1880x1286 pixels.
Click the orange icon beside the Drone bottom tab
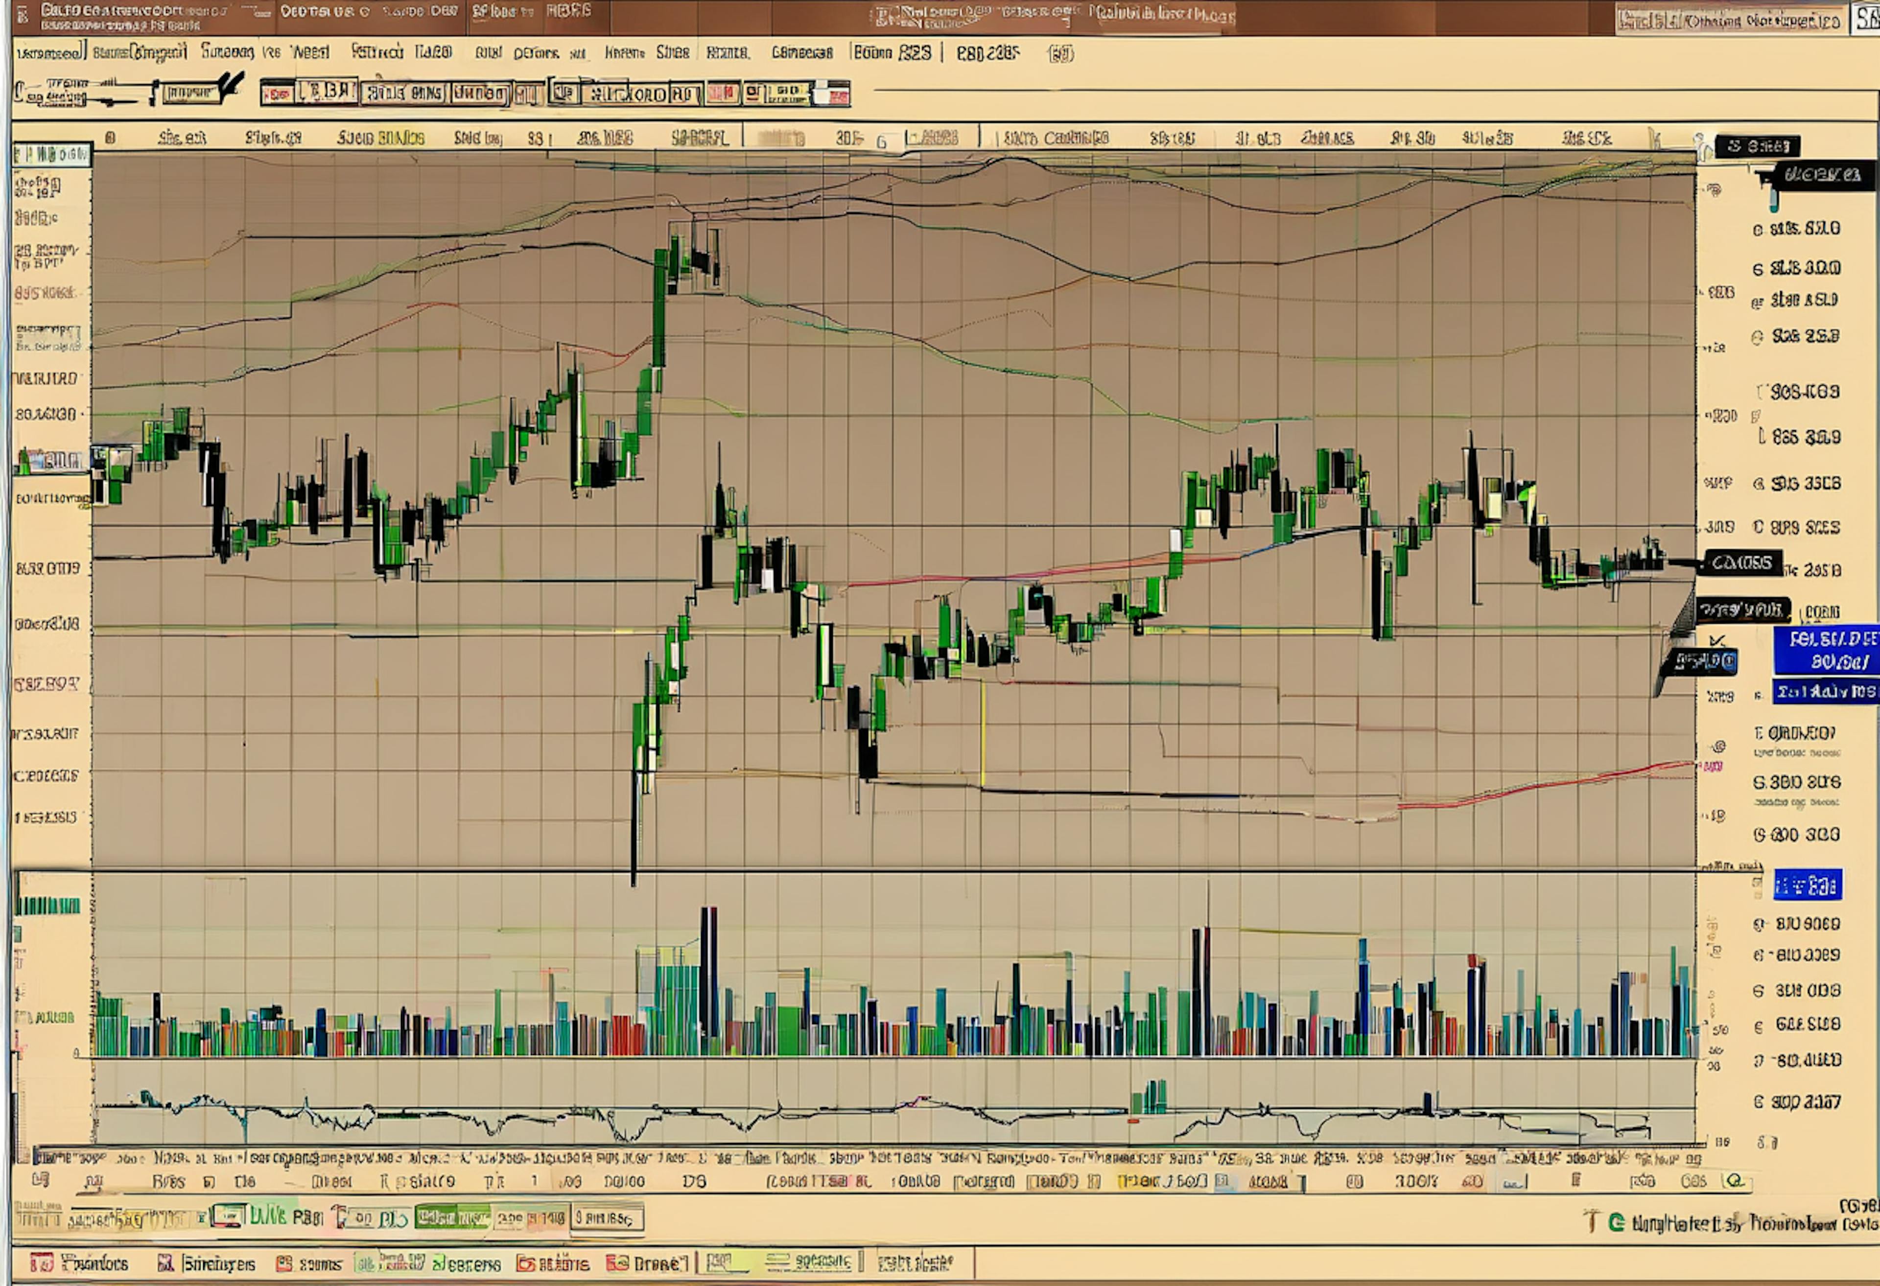click(617, 1263)
